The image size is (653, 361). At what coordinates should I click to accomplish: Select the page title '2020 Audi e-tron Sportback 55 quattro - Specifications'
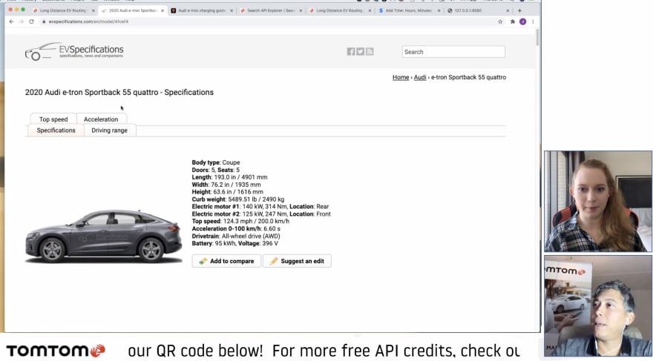click(x=119, y=93)
